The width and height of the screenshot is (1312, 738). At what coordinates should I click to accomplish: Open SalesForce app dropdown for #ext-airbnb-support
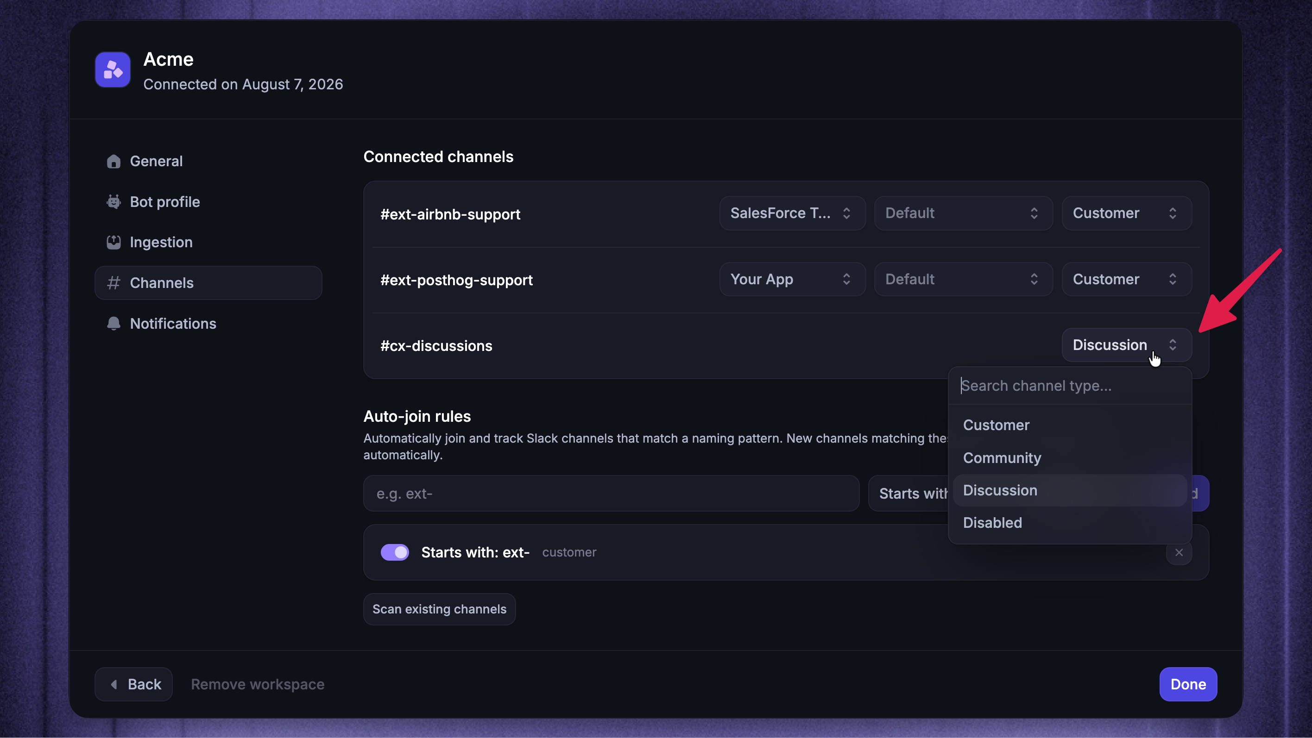pyautogui.click(x=792, y=213)
